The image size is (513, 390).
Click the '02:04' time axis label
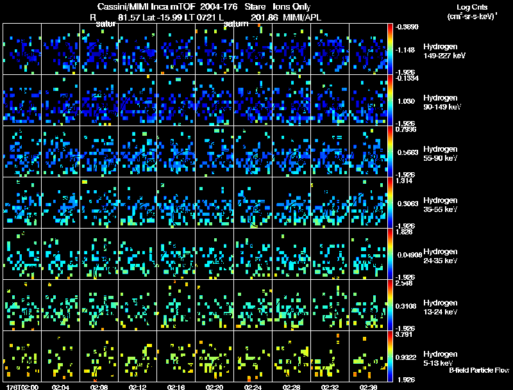tap(60, 387)
